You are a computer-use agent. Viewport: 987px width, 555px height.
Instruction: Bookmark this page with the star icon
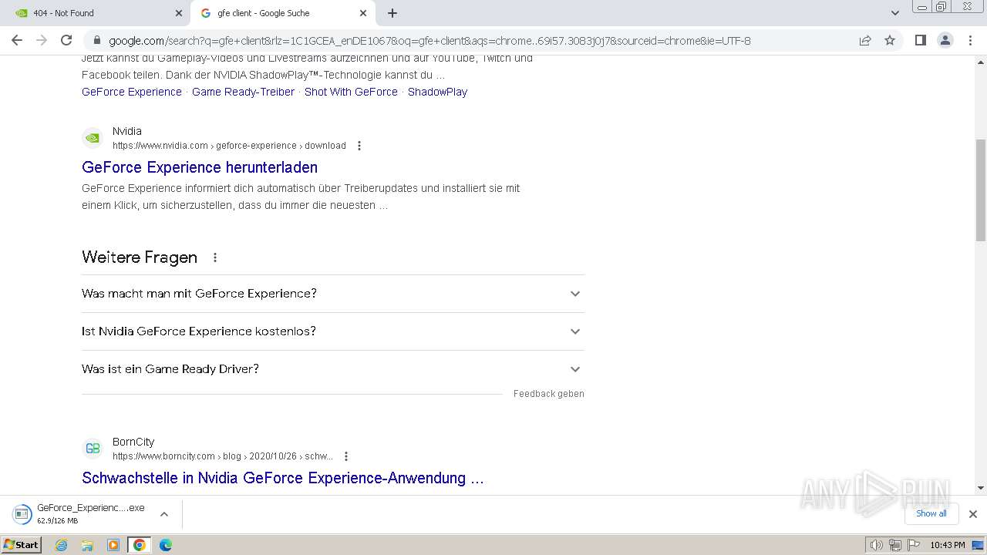pos(890,40)
